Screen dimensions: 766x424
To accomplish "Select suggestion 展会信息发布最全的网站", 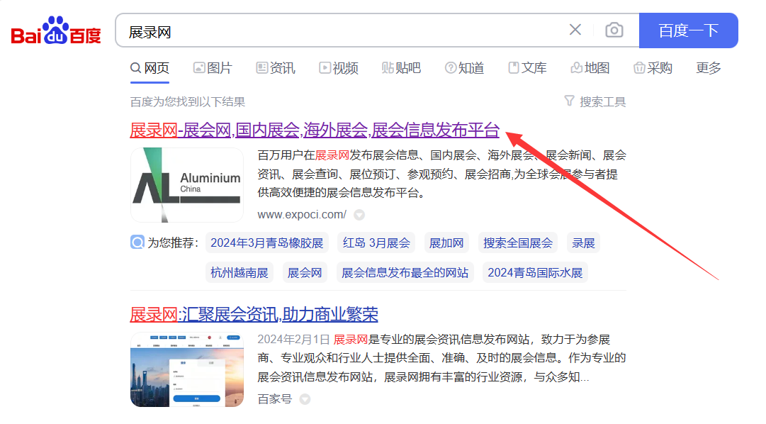I will (405, 273).
